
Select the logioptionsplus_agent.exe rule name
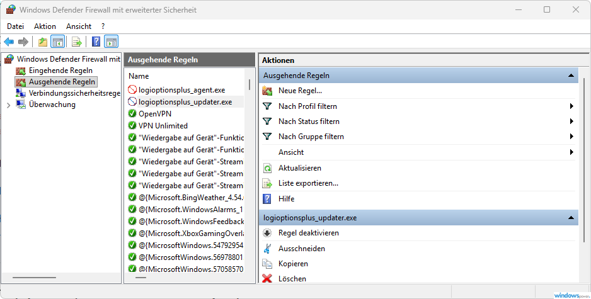181,90
